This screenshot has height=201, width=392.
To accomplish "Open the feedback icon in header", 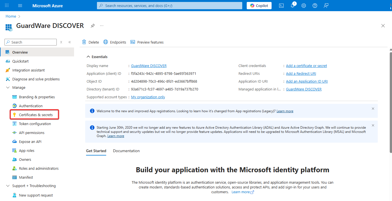I will coord(326,6).
